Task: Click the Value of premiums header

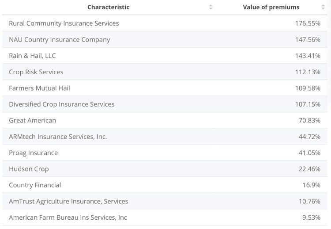Action: point(271,7)
